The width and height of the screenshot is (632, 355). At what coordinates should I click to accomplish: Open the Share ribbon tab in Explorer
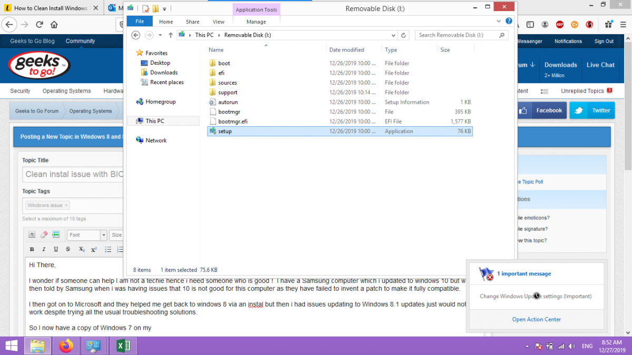click(193, 22)
